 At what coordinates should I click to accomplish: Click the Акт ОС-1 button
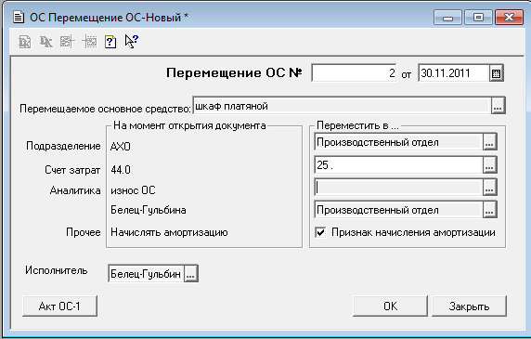(x=59, y=306)
